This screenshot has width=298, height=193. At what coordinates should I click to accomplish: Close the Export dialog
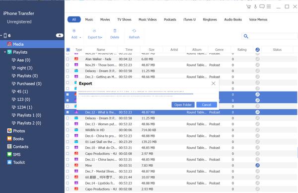(214, 84)
